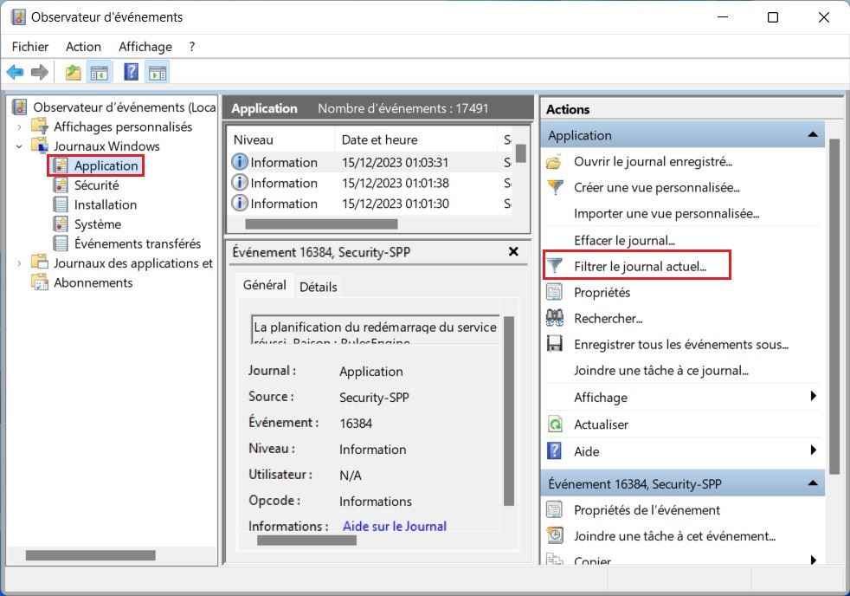Click Effacer le journal action
The width and height of the screenshot is (850, 596).
[x=623, y=240]
